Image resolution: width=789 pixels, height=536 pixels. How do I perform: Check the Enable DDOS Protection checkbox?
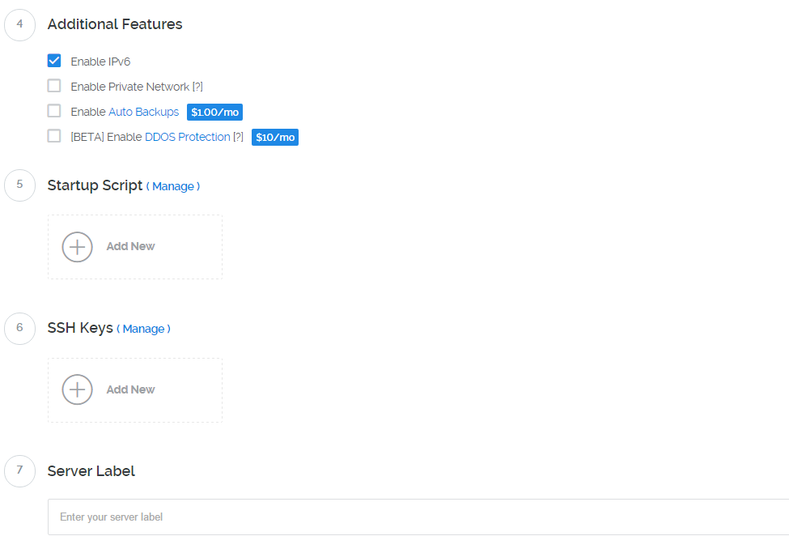(x=54, y=136)
